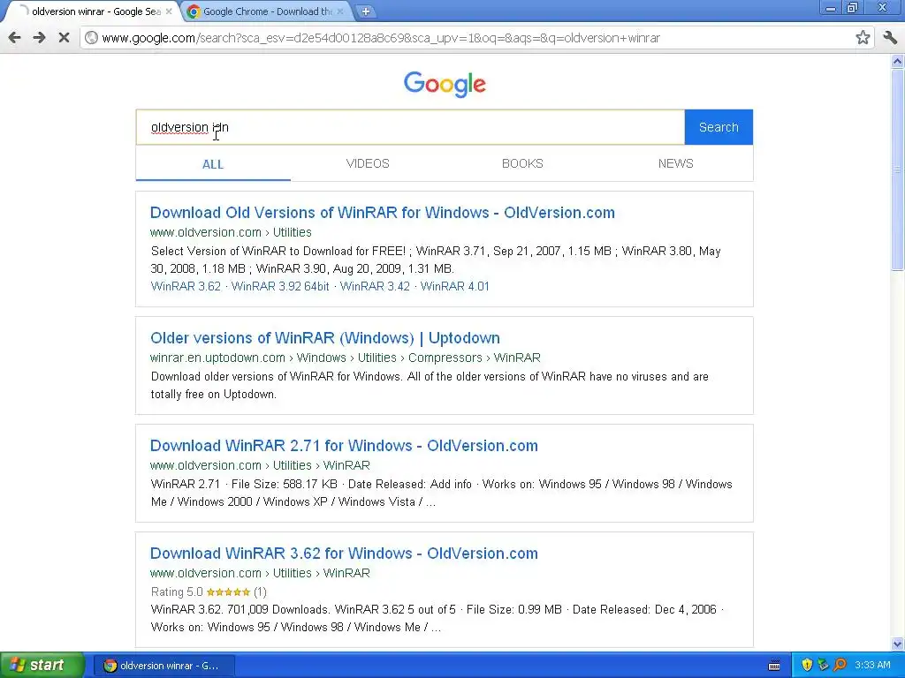Open the Chrome wrench menu

890,38
